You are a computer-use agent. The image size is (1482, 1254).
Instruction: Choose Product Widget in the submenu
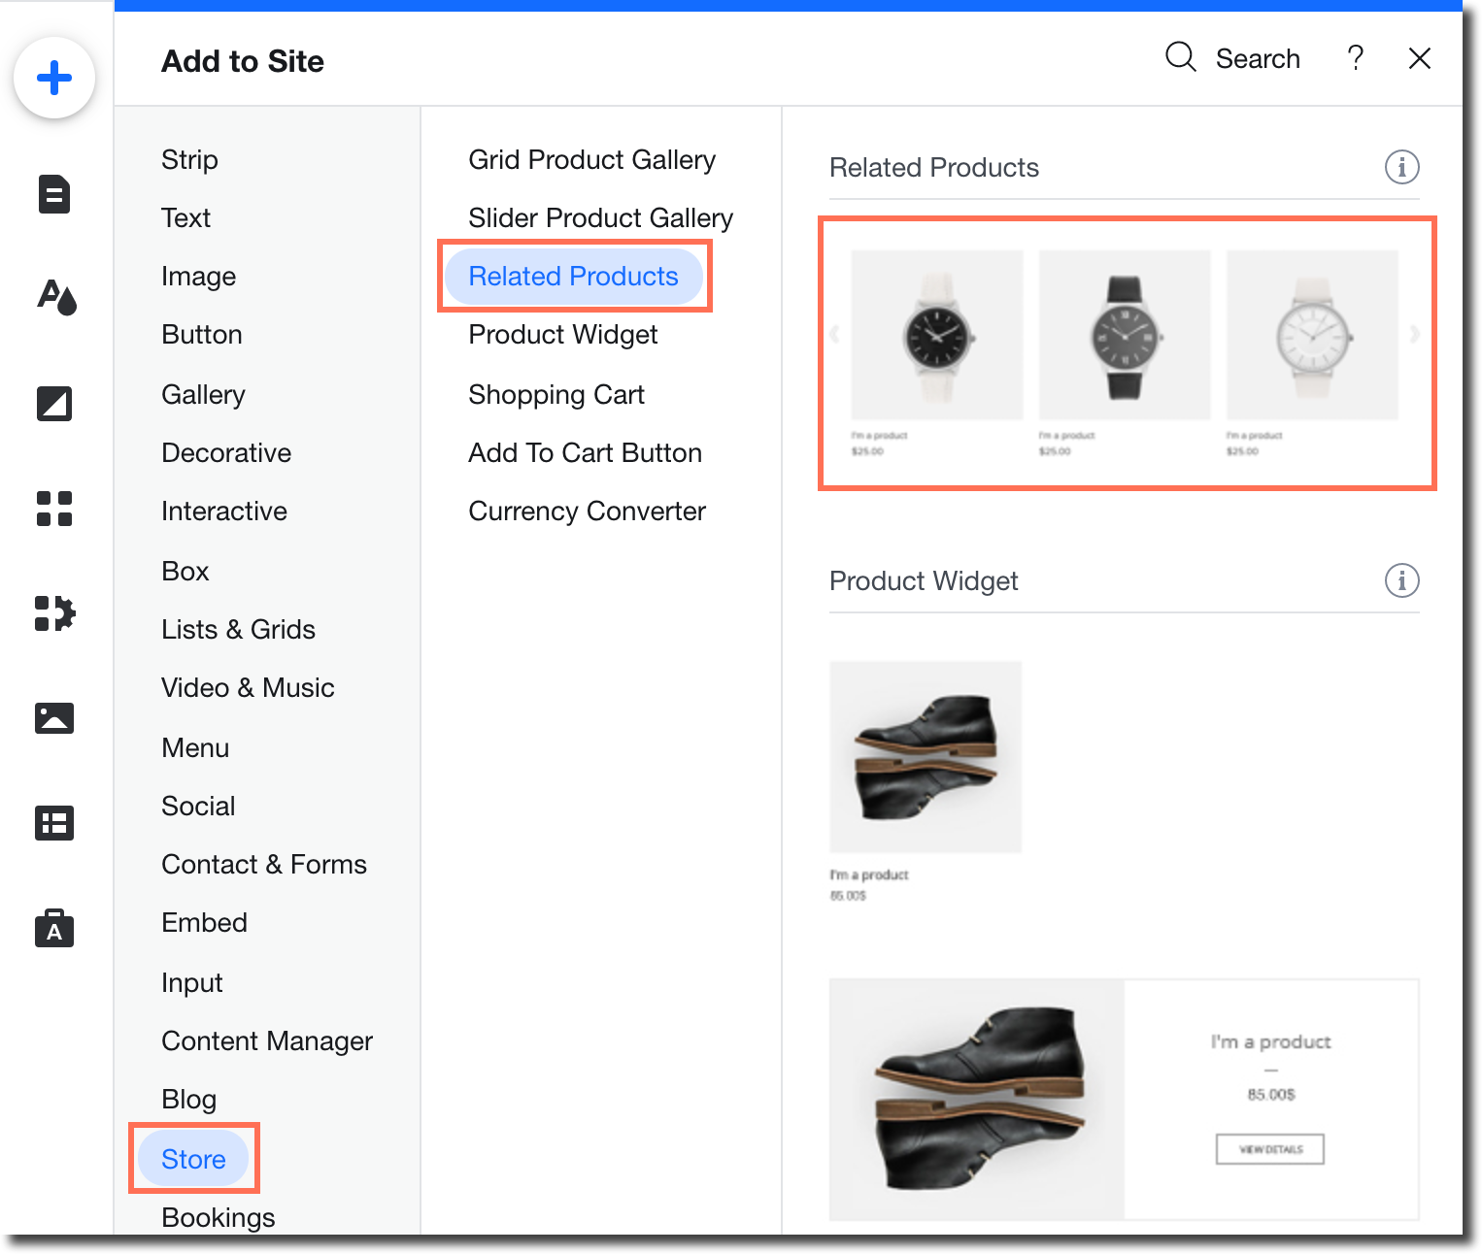pyautogui.click(x=563, y=335)
